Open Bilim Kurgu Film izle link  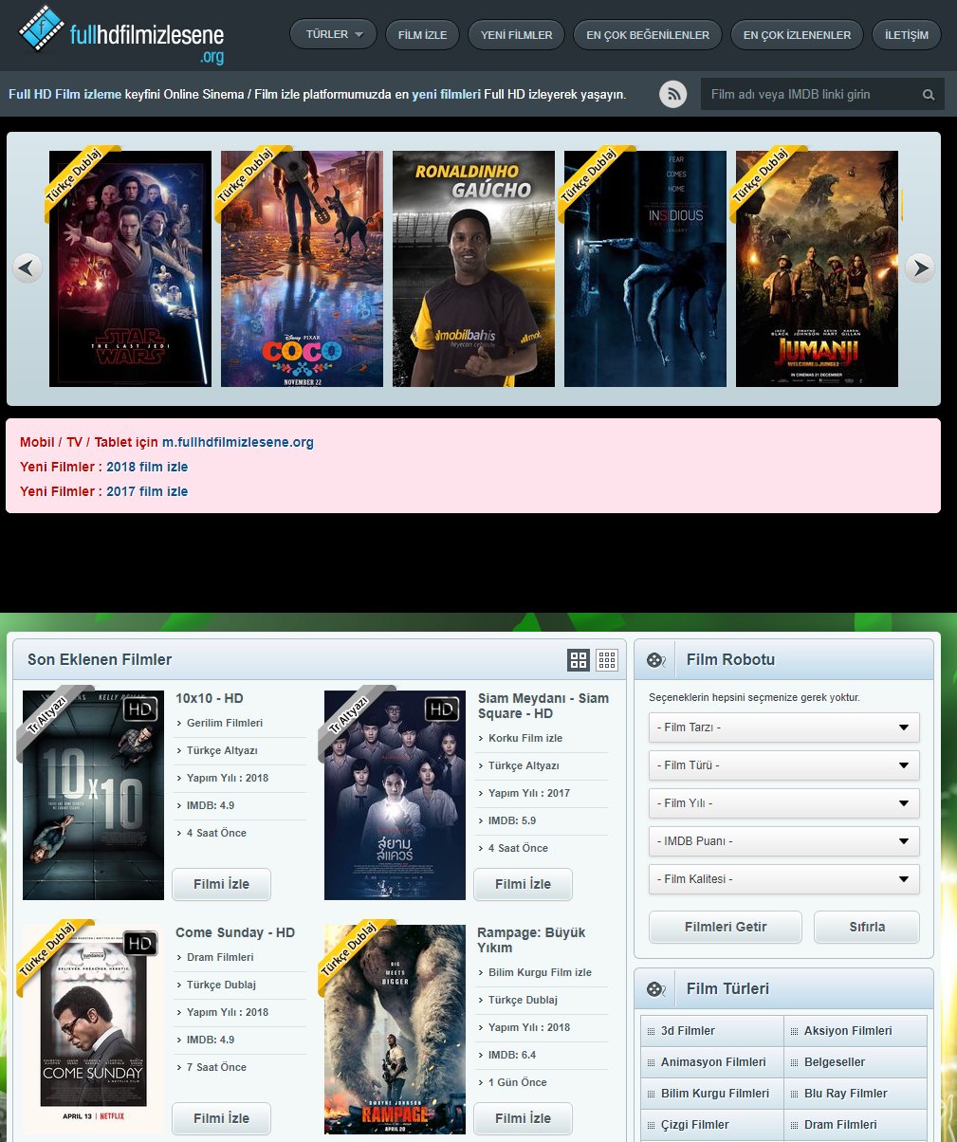click(x=540, y=972)
